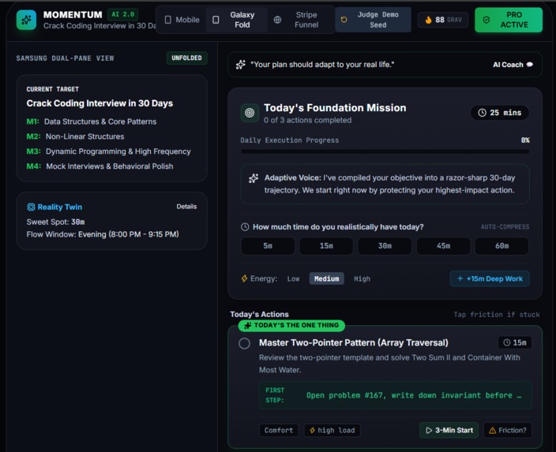Select M3: Dynamic Programming & High Frequency

[108, 151]
